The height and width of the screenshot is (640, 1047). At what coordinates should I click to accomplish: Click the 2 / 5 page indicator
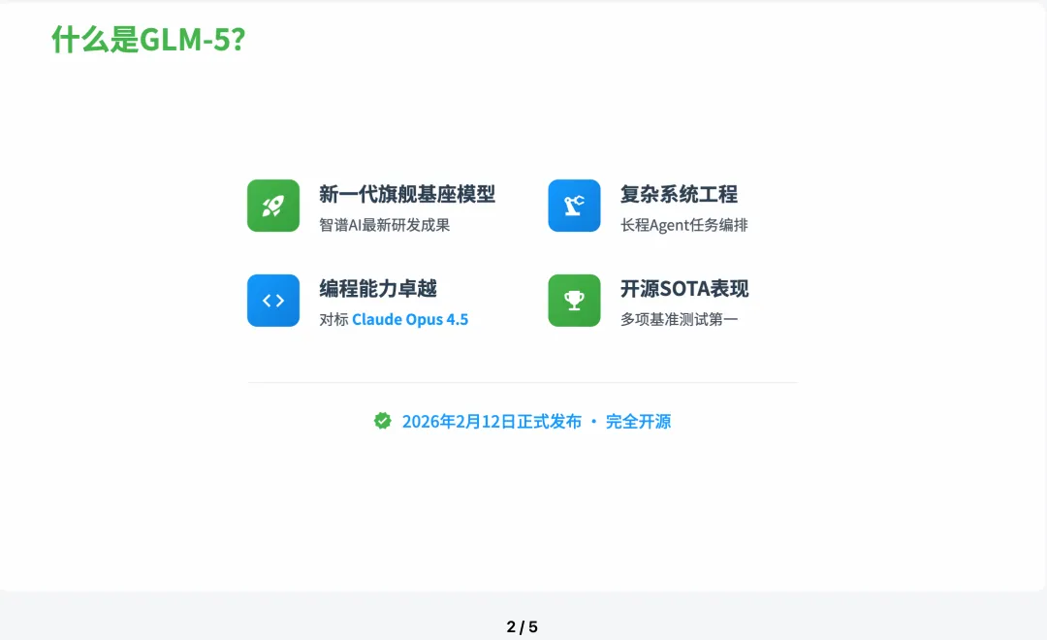pos(523,626)
